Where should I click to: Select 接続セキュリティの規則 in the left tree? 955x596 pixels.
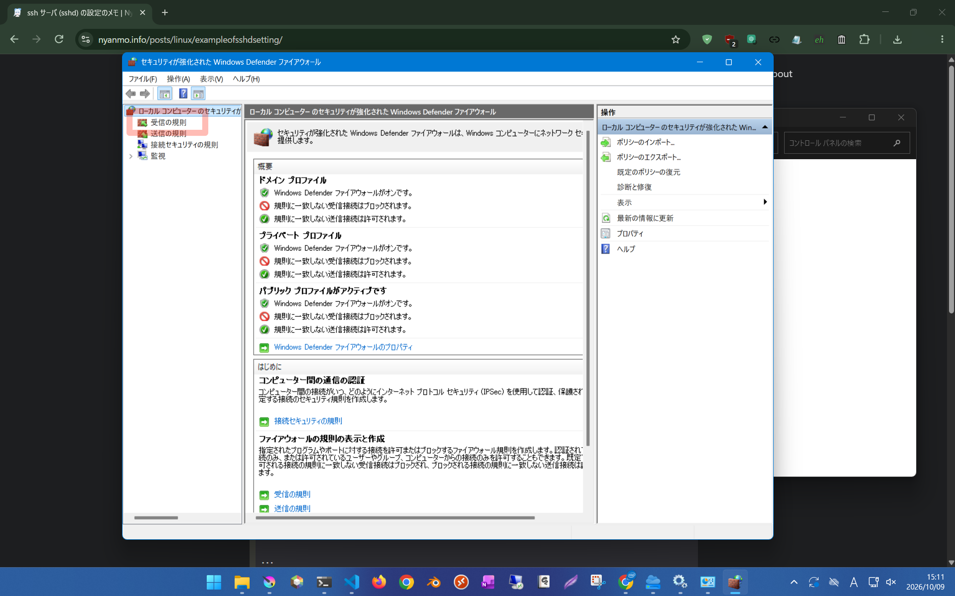184,145
